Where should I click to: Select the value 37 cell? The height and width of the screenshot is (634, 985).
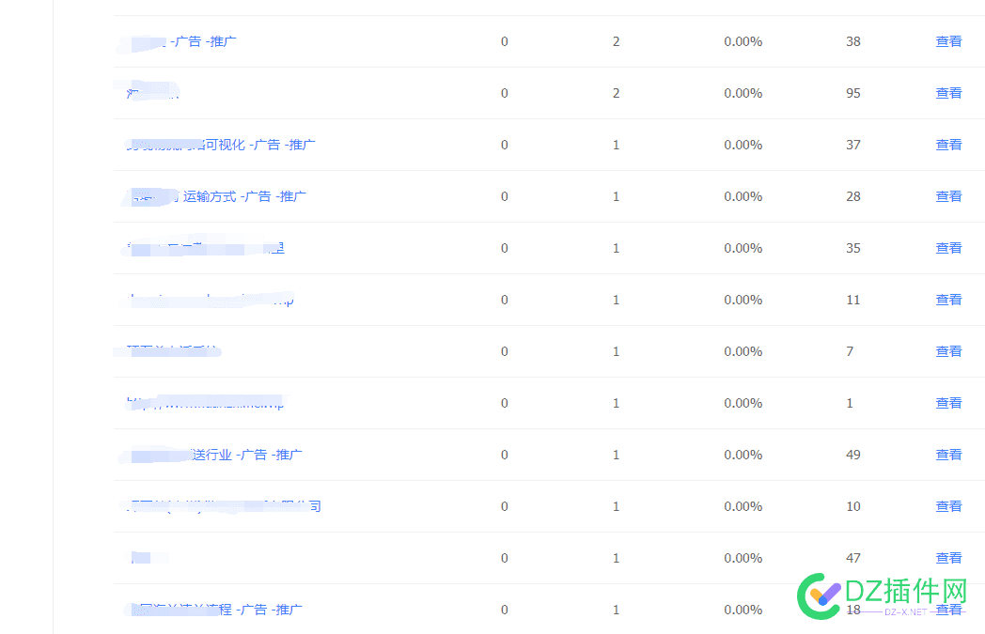853,145
